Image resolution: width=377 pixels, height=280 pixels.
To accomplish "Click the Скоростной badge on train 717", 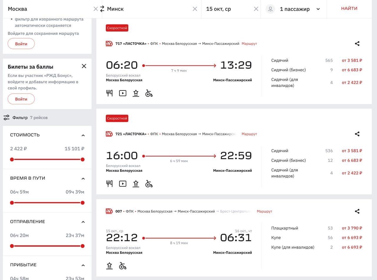I will [x=117, y=28].
